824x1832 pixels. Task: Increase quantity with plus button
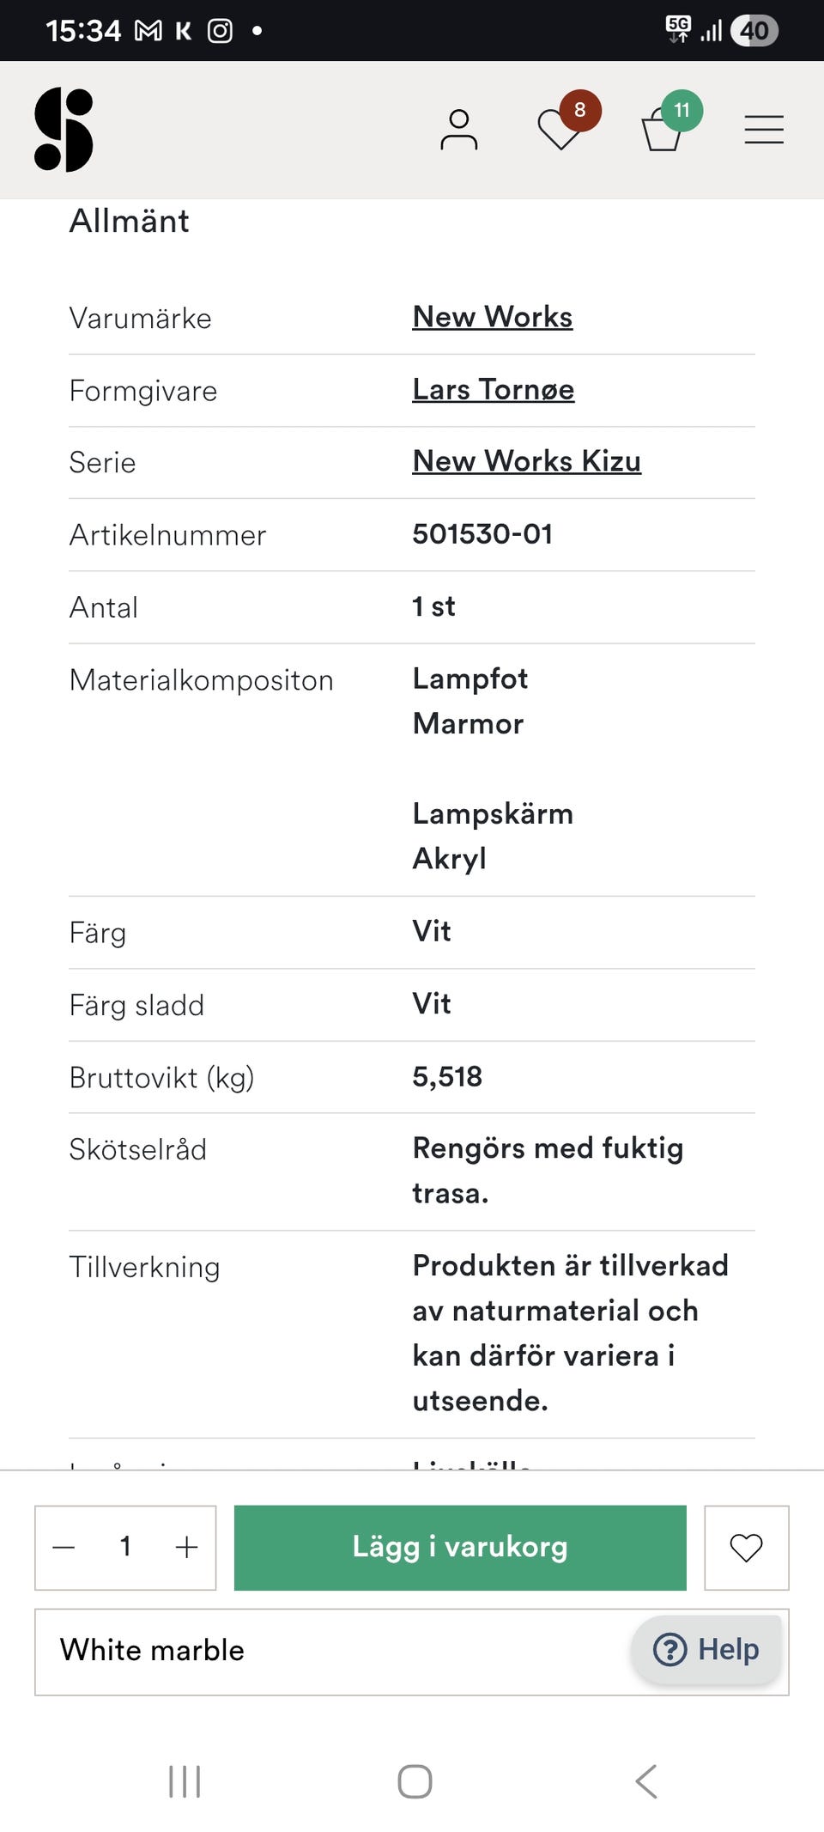[x=186, y=1548]
